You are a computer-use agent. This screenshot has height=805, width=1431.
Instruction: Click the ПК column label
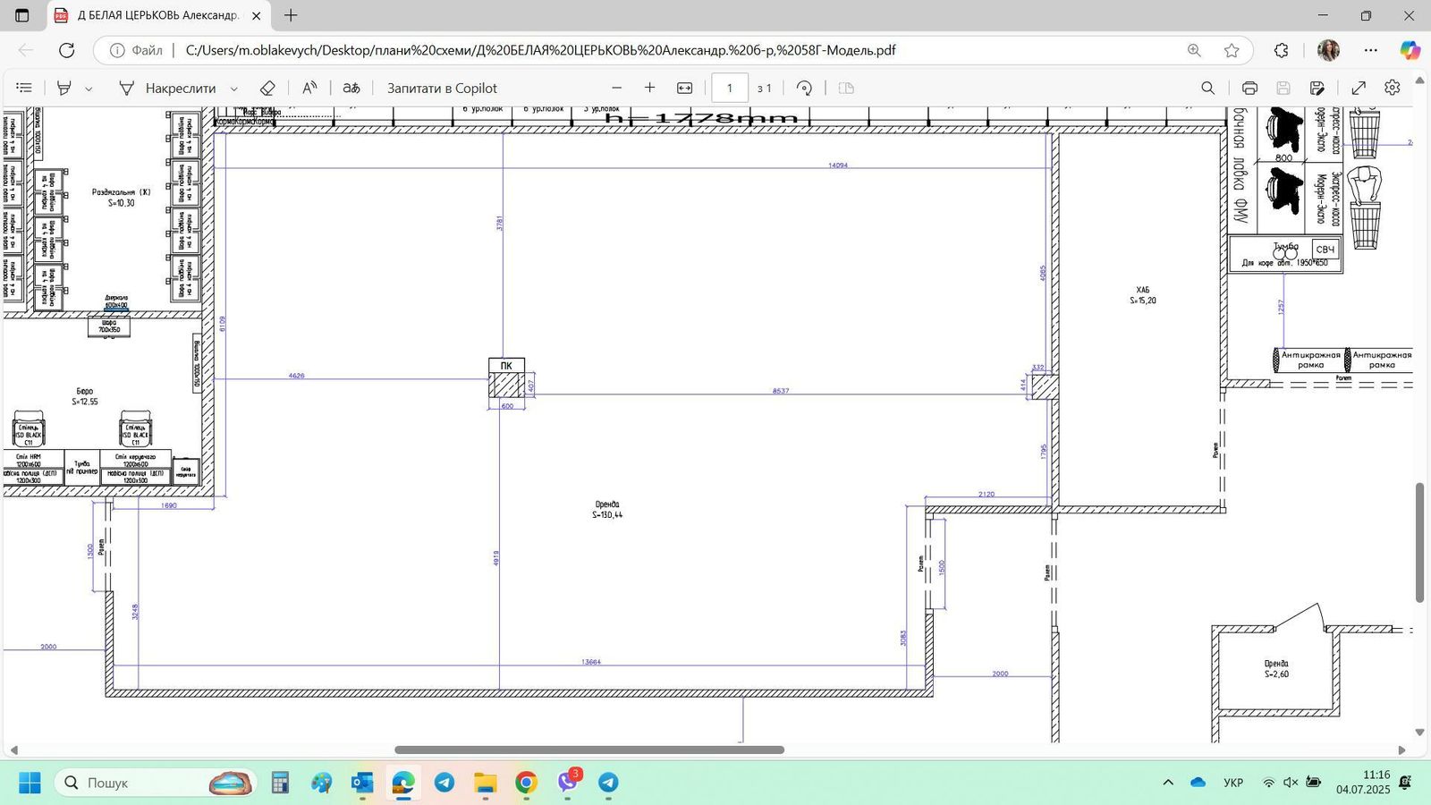(506, 365)
